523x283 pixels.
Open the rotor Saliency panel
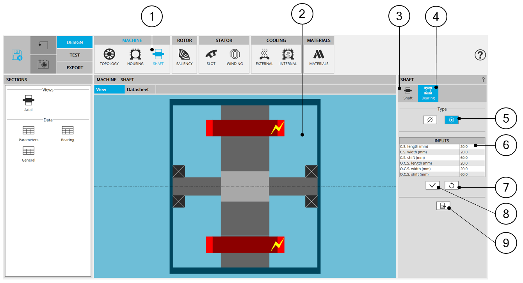pyautogui.click(x=184, y=56)
